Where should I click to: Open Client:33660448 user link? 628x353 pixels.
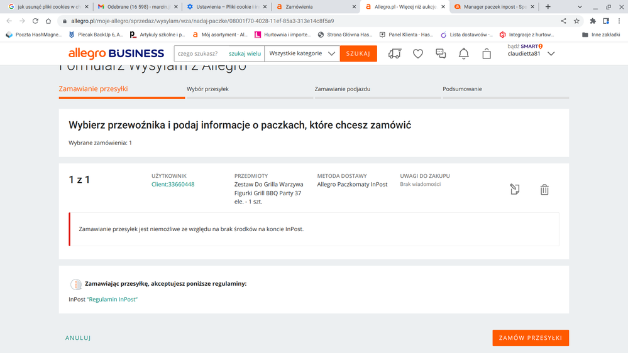click(173, 185)
